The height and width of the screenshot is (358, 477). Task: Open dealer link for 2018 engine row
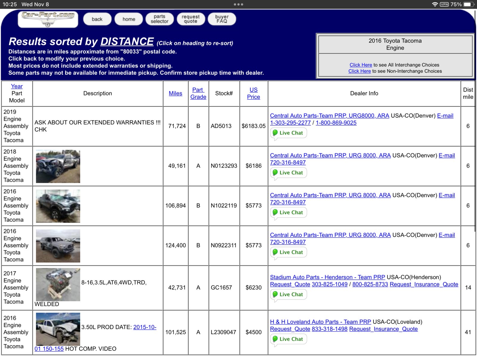pyautogui.click(x=330, y=155)
